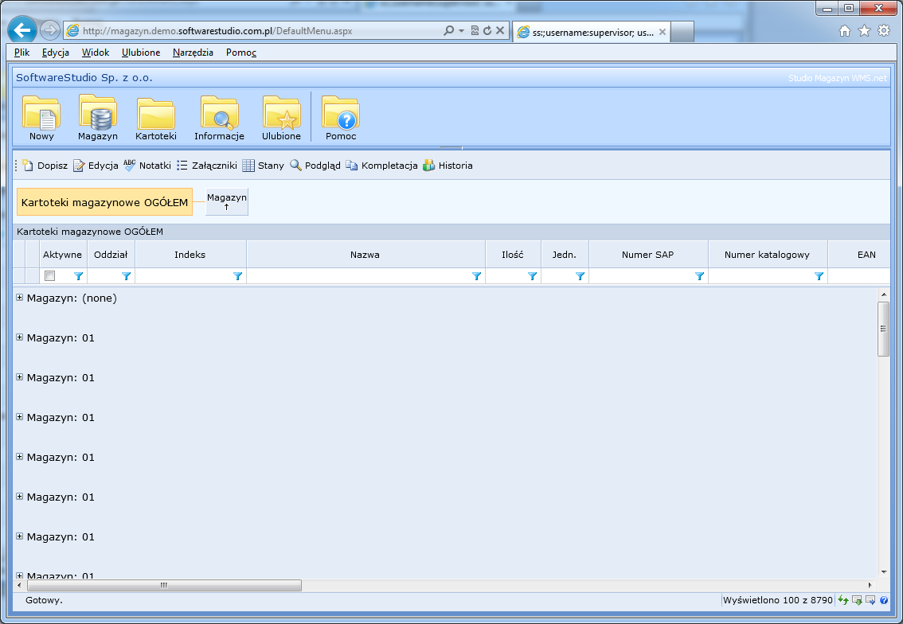Open the Pomoc help folder icon
Image resolution: width=903 pixels, height=624 pixels.
[x=341, y=113]
